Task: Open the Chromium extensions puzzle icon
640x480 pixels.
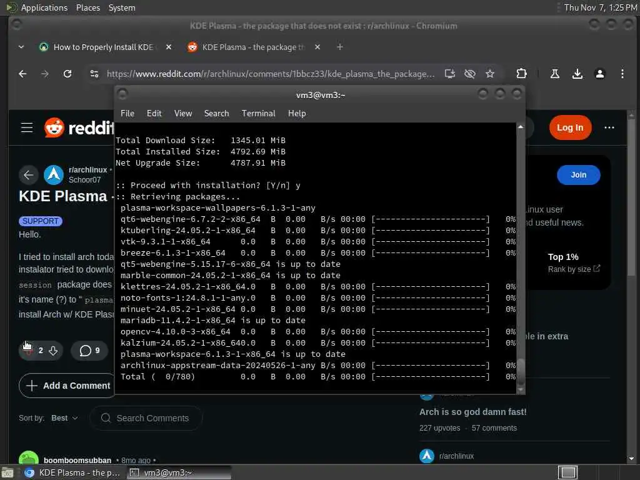Action: point(521,74)
